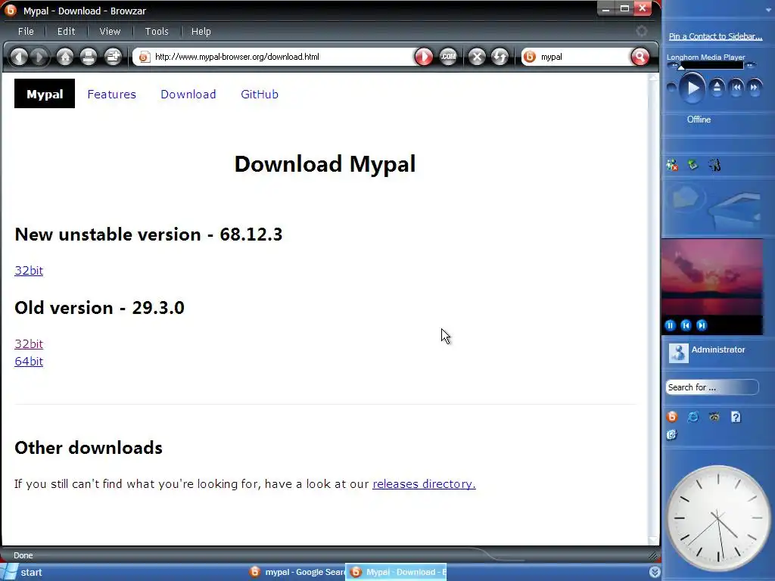Click the Mypal - Download taskbar button
The image size is (775, 581).
(396, 572)
